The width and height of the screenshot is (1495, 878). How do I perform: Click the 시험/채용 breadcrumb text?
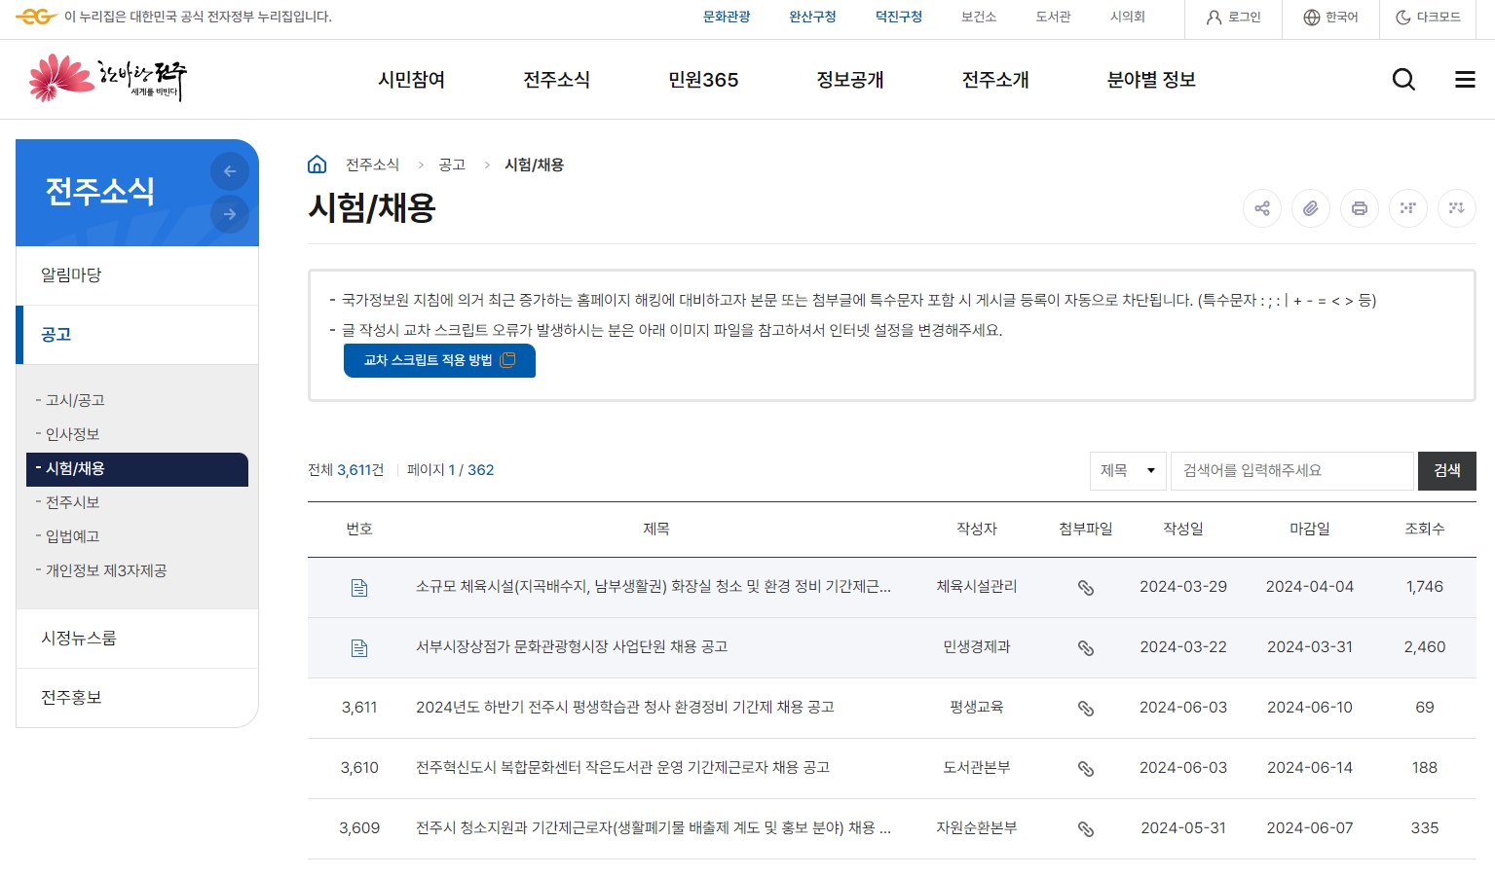pyautogui.click(x=534, y=165)
